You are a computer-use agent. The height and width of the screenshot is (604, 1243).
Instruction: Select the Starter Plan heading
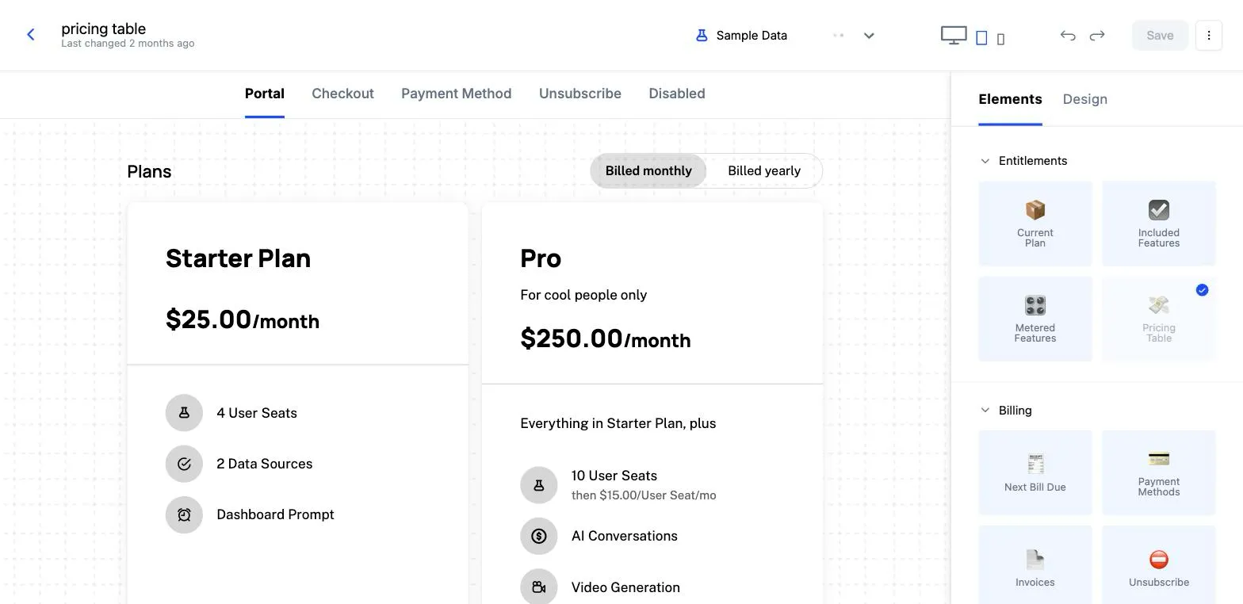(x=238, y=258)
